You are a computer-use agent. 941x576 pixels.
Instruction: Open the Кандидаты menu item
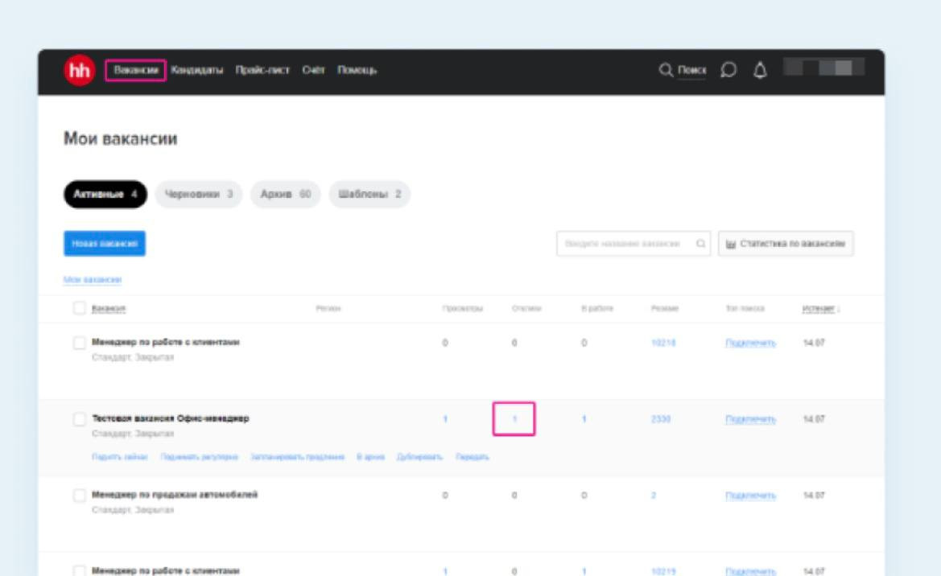(x=197, y=71)
